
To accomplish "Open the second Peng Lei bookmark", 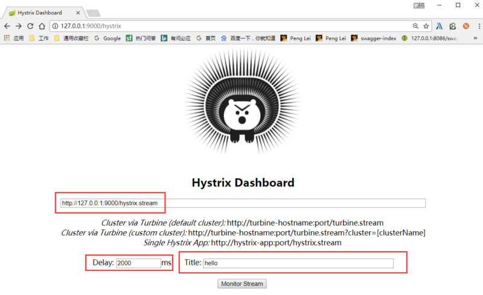I will [x=331, y=38].
